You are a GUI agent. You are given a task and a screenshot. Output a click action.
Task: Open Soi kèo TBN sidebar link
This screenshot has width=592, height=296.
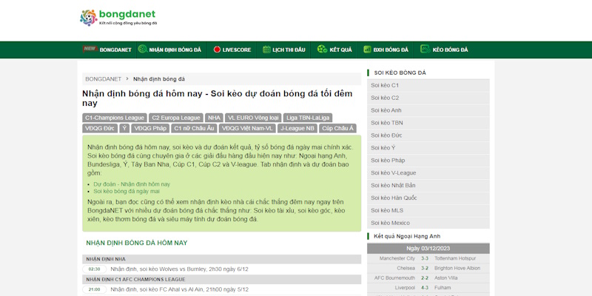coord(428,123)
